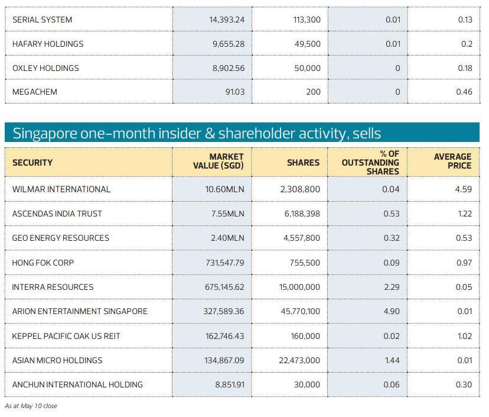Image resolution: width=489 pixels, height=417 pixels.
Task: Click the % OF OUTSTANDING SHARES header
Action: tap(370, 163)
